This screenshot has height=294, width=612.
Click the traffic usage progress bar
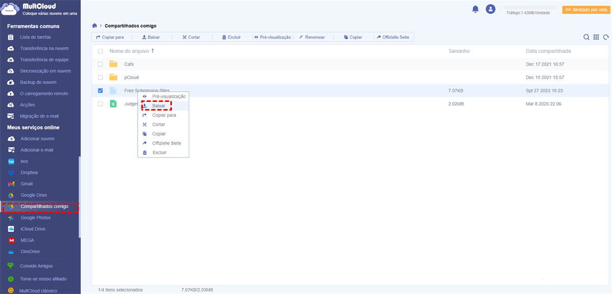(x=529, y=7)
